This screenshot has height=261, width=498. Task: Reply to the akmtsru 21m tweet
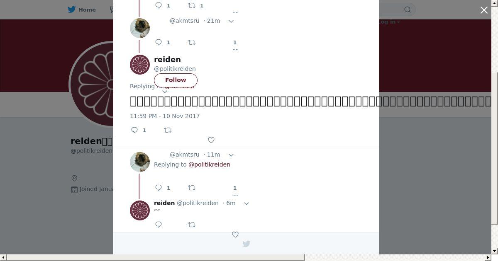click(x=159, y=42)
